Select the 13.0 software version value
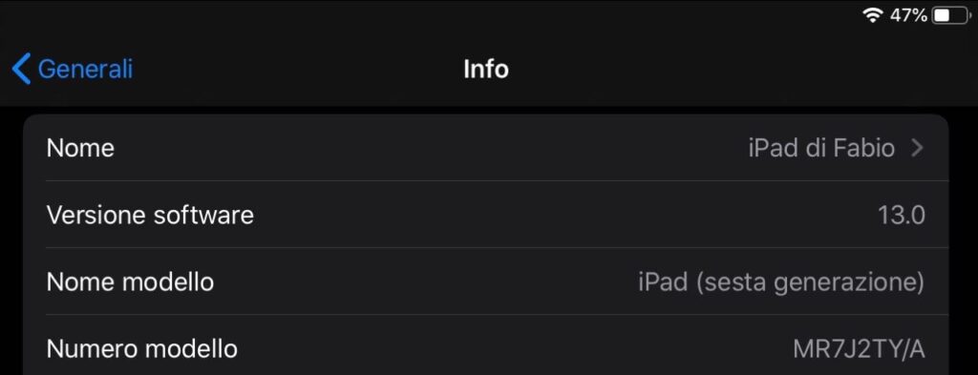The image size is (978, 375). tap(902, 216)
